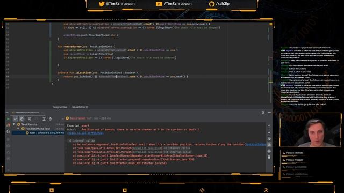
Task: Click the isLastMiner function declaration line
Action: click(98, 73)
